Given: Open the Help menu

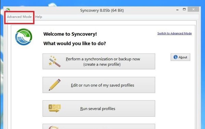Looking at the screenshot, I should [x=39, y=17].
